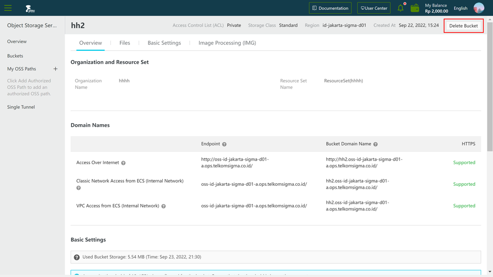
Task: Click the Object Storage Ser... sidebar title
Action: (x=32, y=26)
